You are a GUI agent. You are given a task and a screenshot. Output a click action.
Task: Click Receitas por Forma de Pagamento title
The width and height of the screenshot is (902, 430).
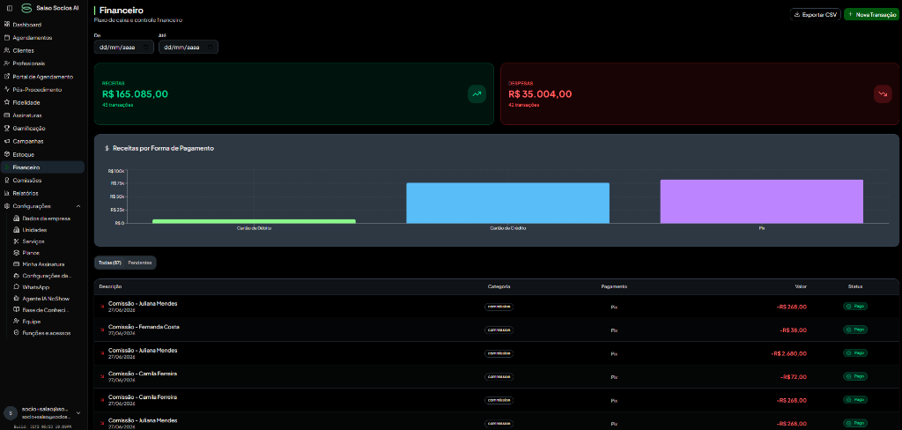tap(163, 149)
